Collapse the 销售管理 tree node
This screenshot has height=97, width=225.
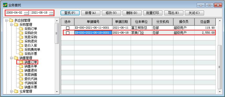click(x=11, y=58)
